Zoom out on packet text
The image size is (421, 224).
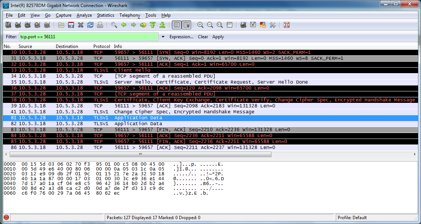[x=210, y=25]
